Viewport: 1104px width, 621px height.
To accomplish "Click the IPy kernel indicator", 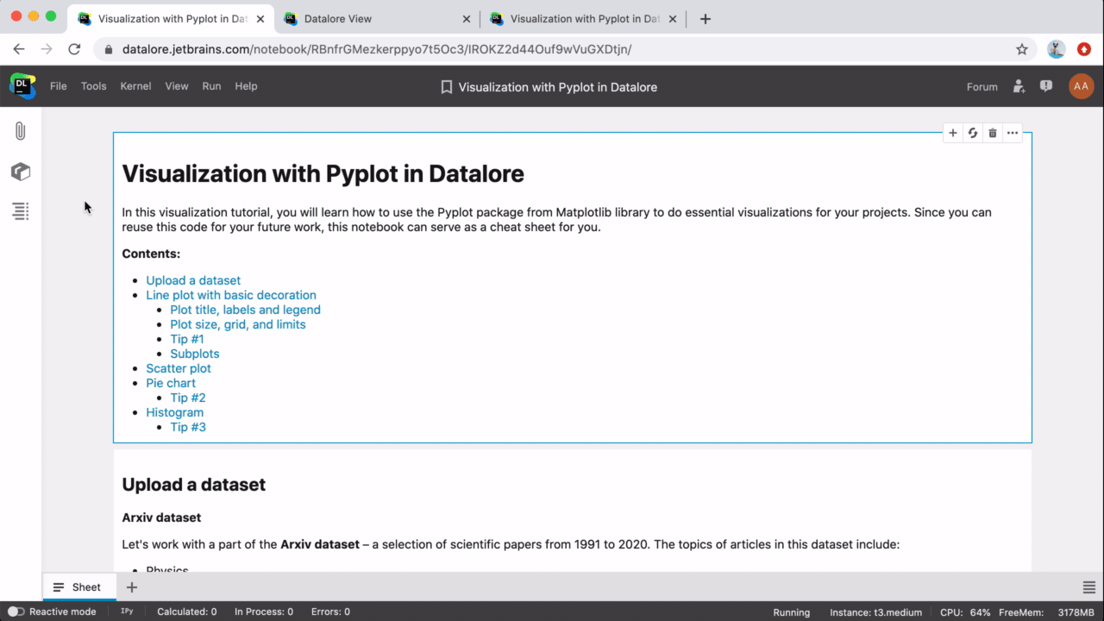I will click(x=126, y=612).
